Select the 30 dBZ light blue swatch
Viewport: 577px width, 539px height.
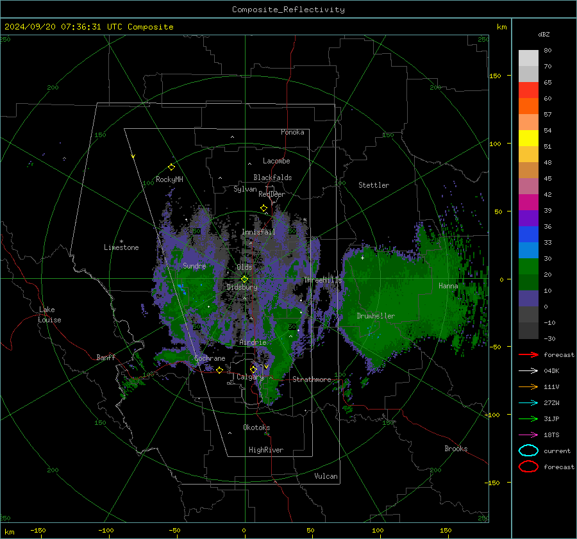point(528,251)
